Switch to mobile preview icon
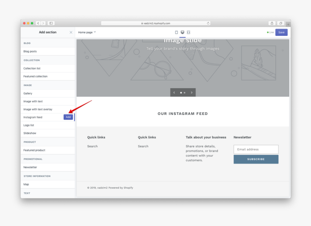The image size is (311, 226). (x=176, y=32)
